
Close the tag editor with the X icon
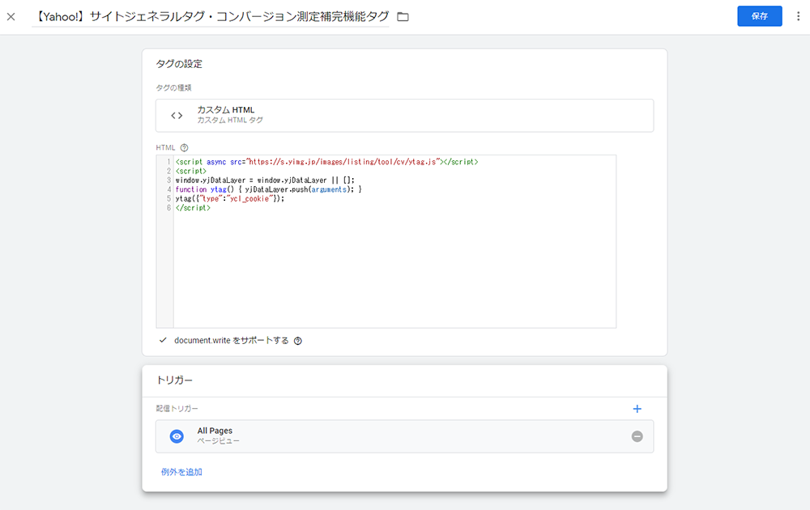pos(11,16)
